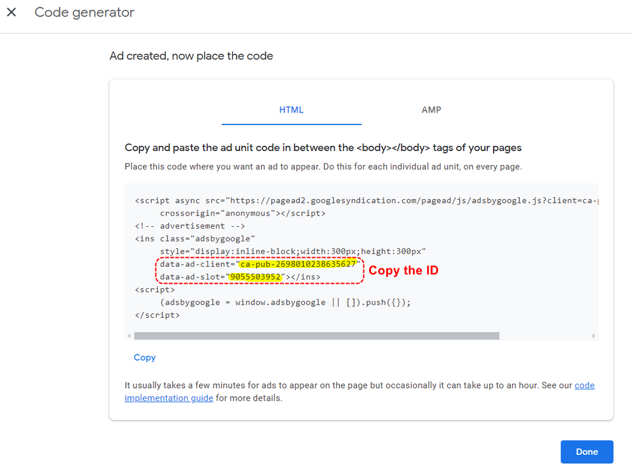Click the code scrollbar right arrow
632x467 pixels.
click(593, 336)
